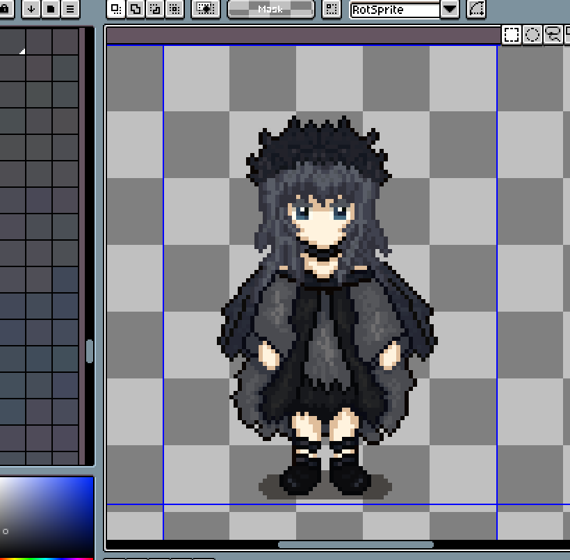This screenshot has width=570, height=560.
Task: Click the RotSprite rotation algorithm field
Action: (x=395, y=10)
